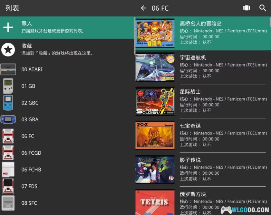This screenshot has height=215, width=271.
Task: Go back using the arrow beside 06 FC
Action: point(144,8)
